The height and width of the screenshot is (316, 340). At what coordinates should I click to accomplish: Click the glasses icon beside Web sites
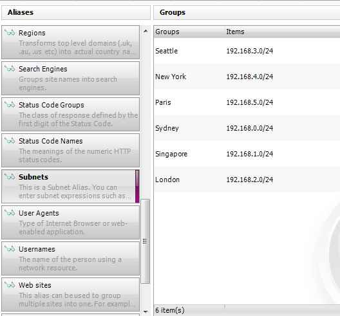coord(10,285)
